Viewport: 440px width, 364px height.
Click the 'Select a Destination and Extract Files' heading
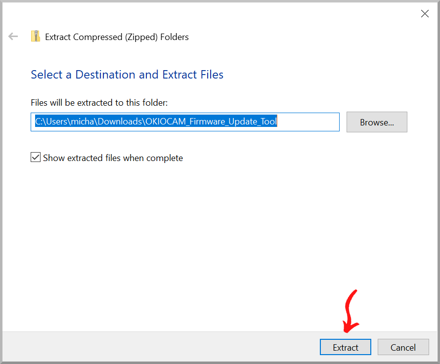coord(127,75)
